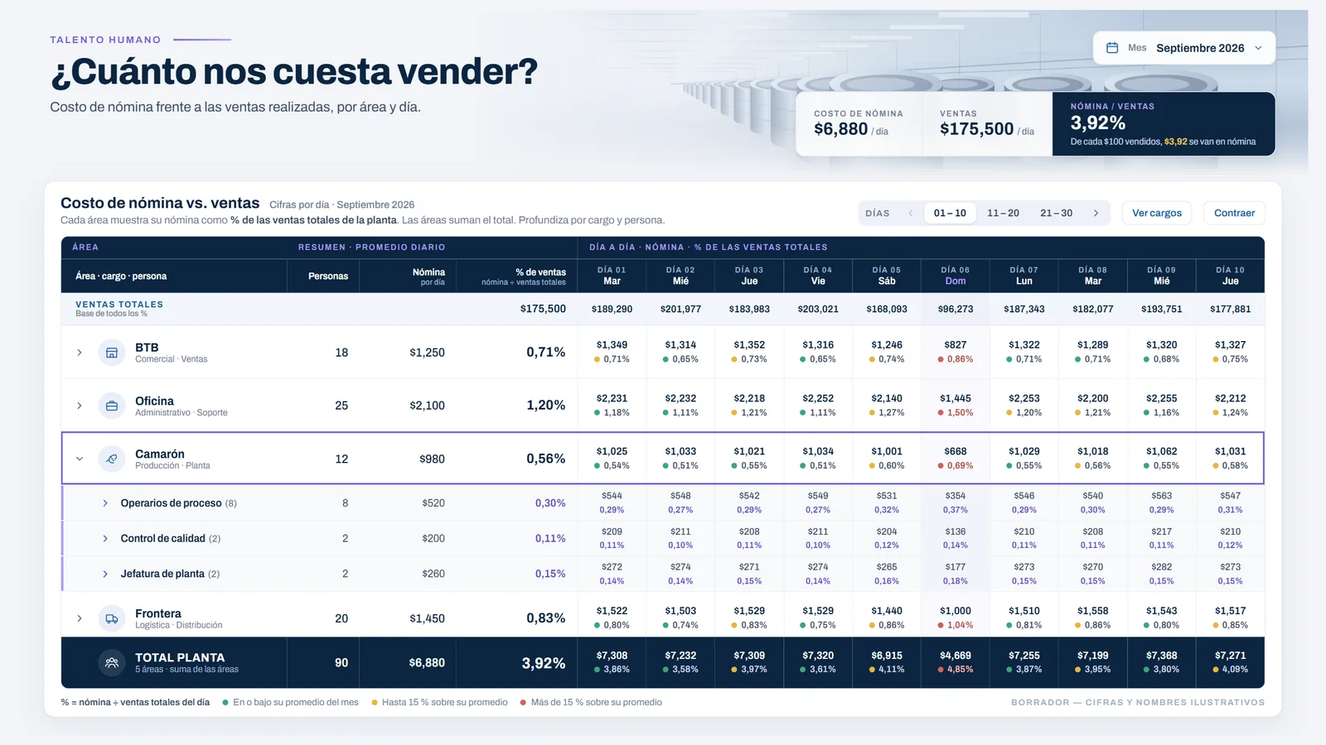Click the red legend dot Más de 15 %
This screenshot has height=745, width=1326.
point(523,703)
